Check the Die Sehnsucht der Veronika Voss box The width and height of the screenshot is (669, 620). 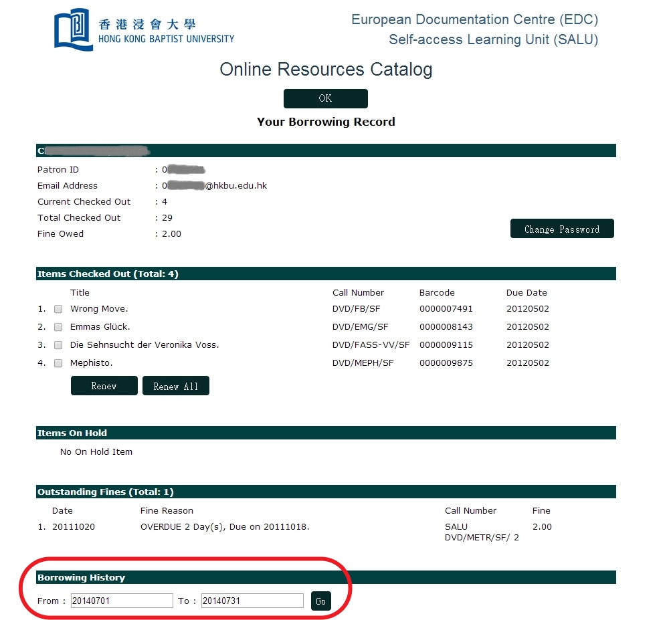click(58, 345)
